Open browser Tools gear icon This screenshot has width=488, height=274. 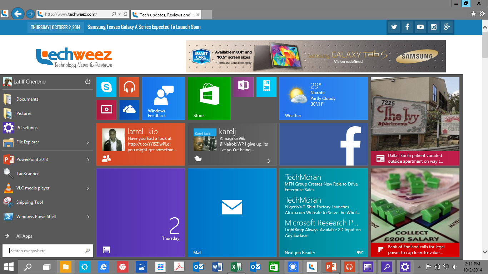coord(482,14)
